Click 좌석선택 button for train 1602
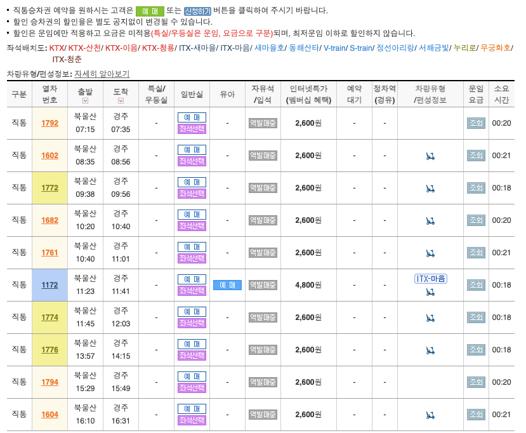526x433 pixels. (x=192, y=163)
